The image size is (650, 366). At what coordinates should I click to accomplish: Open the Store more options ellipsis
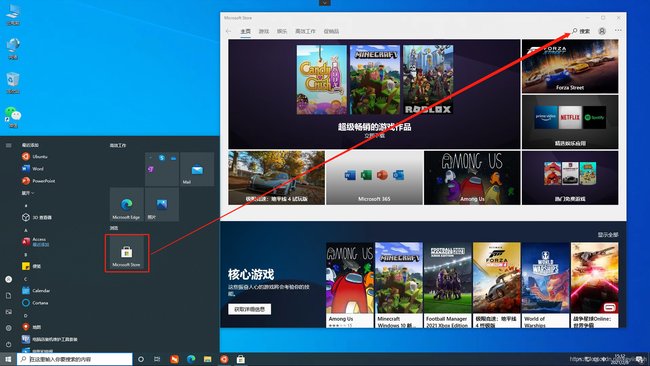click(x=618, y=30)
